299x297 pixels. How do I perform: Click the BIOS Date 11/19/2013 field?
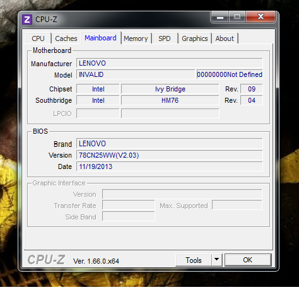(x=170, y=166)
